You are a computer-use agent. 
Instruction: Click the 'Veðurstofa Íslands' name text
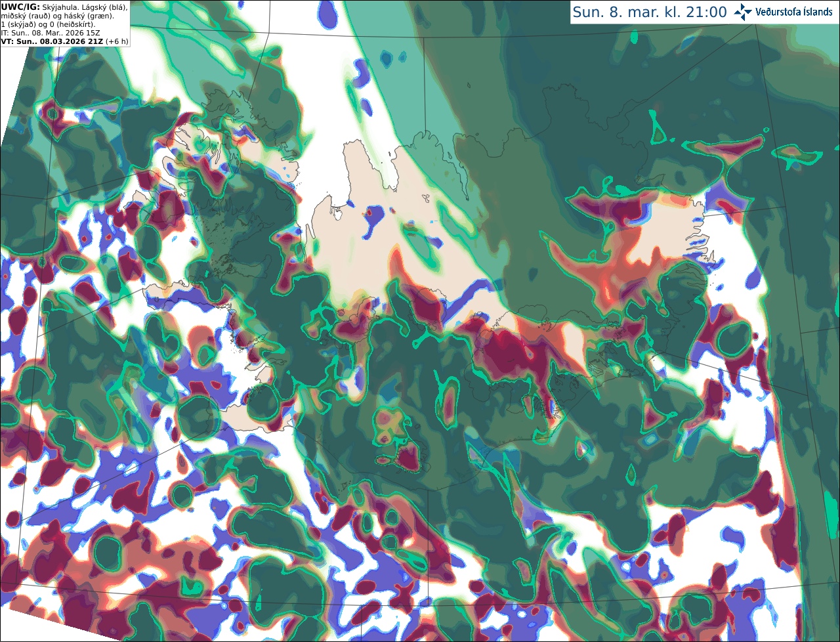coord(794,12)
